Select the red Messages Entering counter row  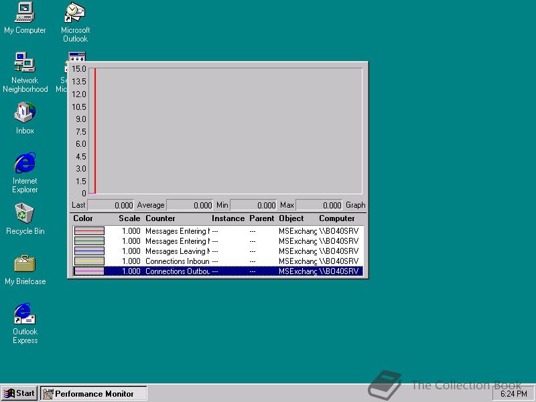click(x=218, y=231)
